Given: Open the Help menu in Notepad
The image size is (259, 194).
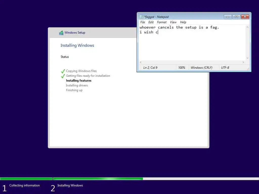Looking at the screenshot, I should coord(183,22).
